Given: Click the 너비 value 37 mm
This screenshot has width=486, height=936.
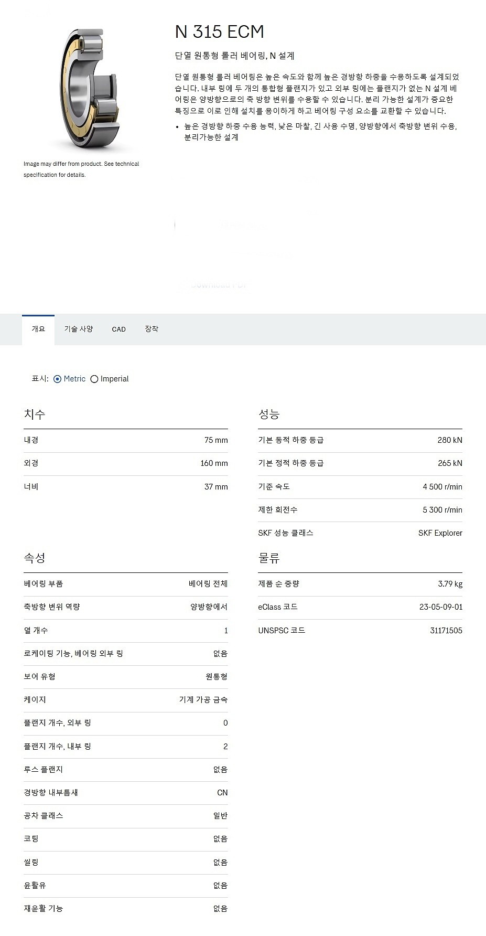Looking at the screenshot, I should pos(216,487).
